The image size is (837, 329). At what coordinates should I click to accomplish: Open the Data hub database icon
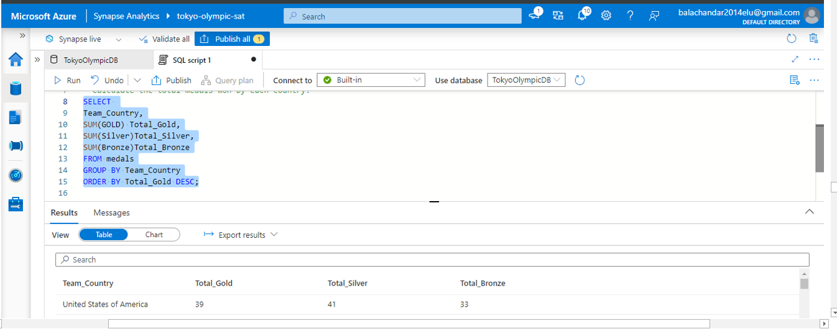(16, 88)
